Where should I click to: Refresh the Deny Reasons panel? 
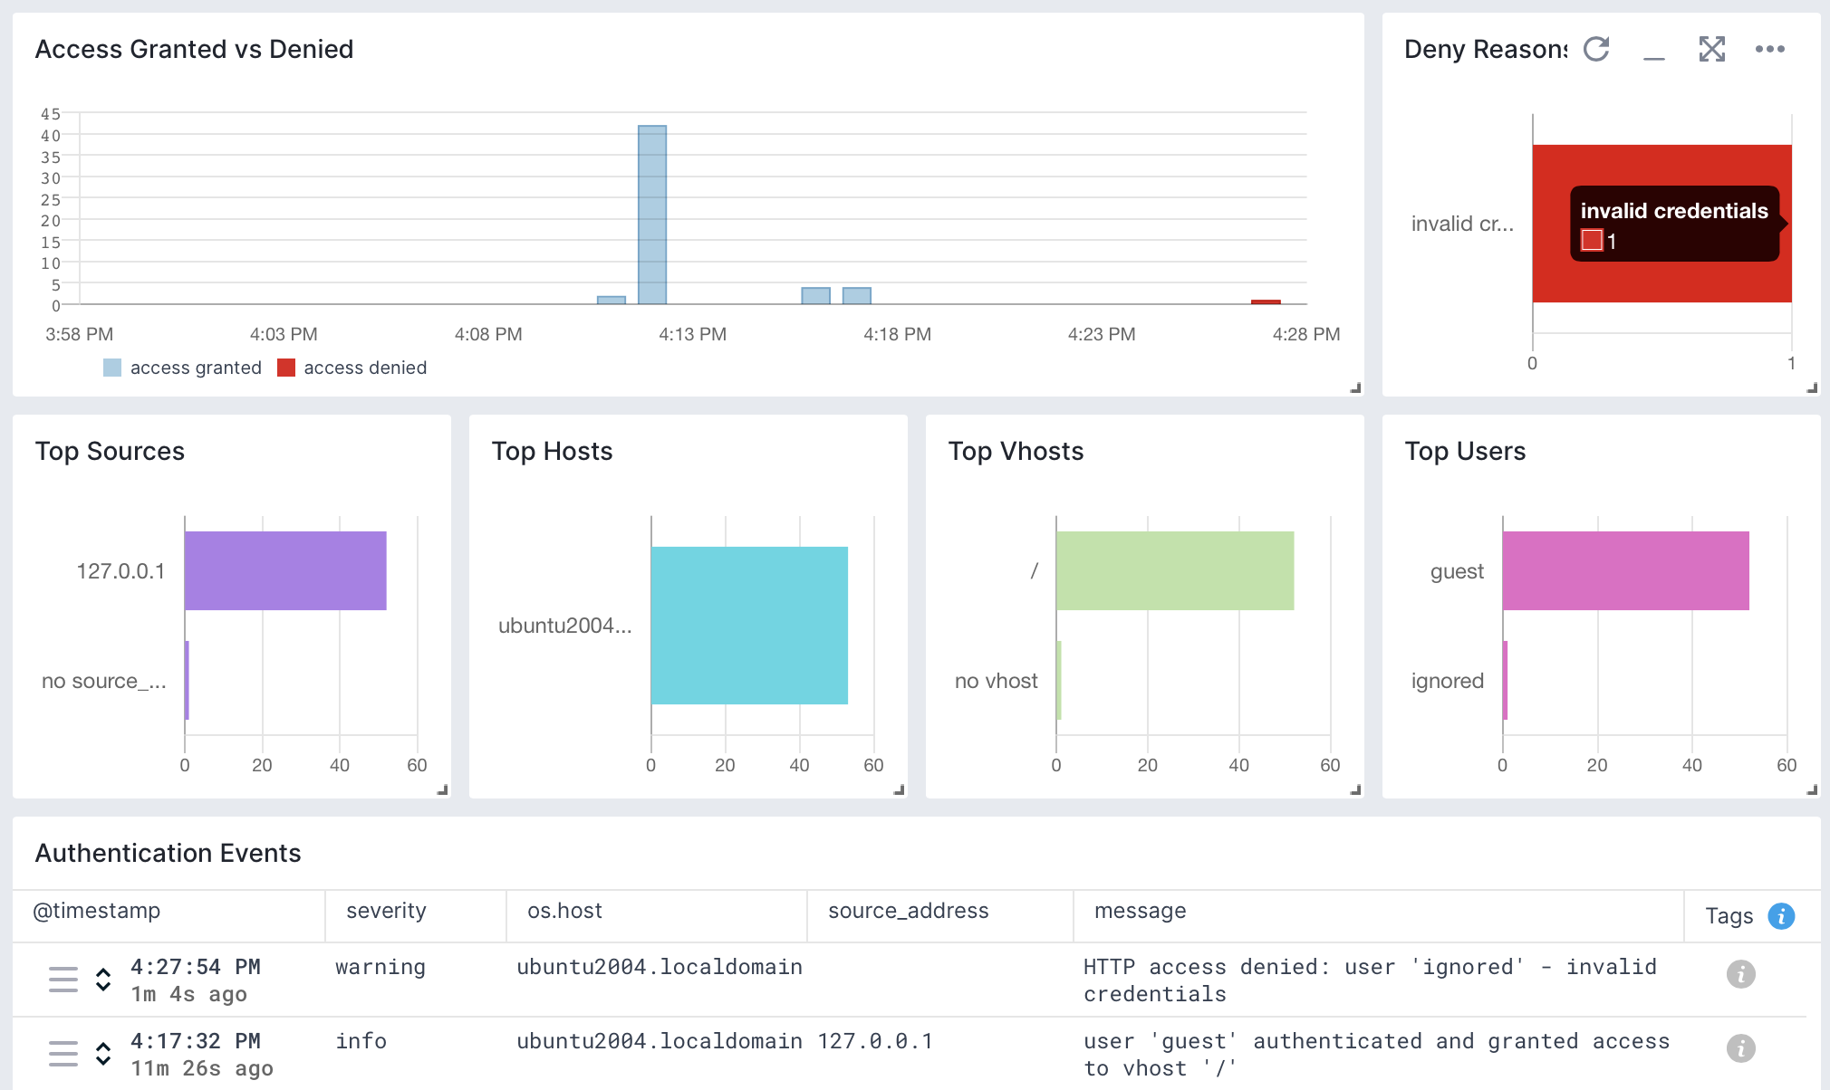pyautogui.click(x=1596, y=49)
